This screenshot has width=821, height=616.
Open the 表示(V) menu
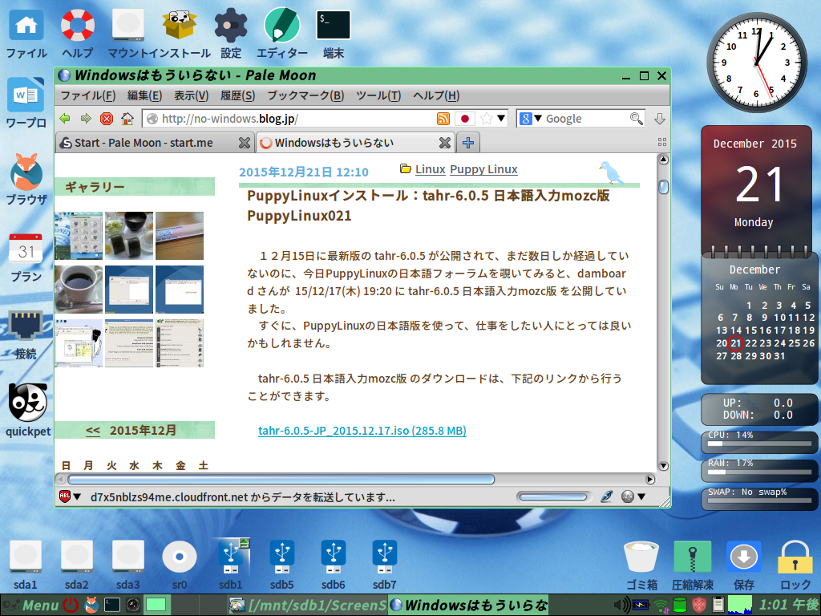tap(191, 95)
